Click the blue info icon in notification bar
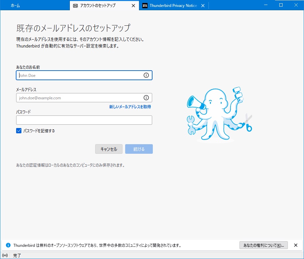This screenshot has width=304, height=259. 8,245
